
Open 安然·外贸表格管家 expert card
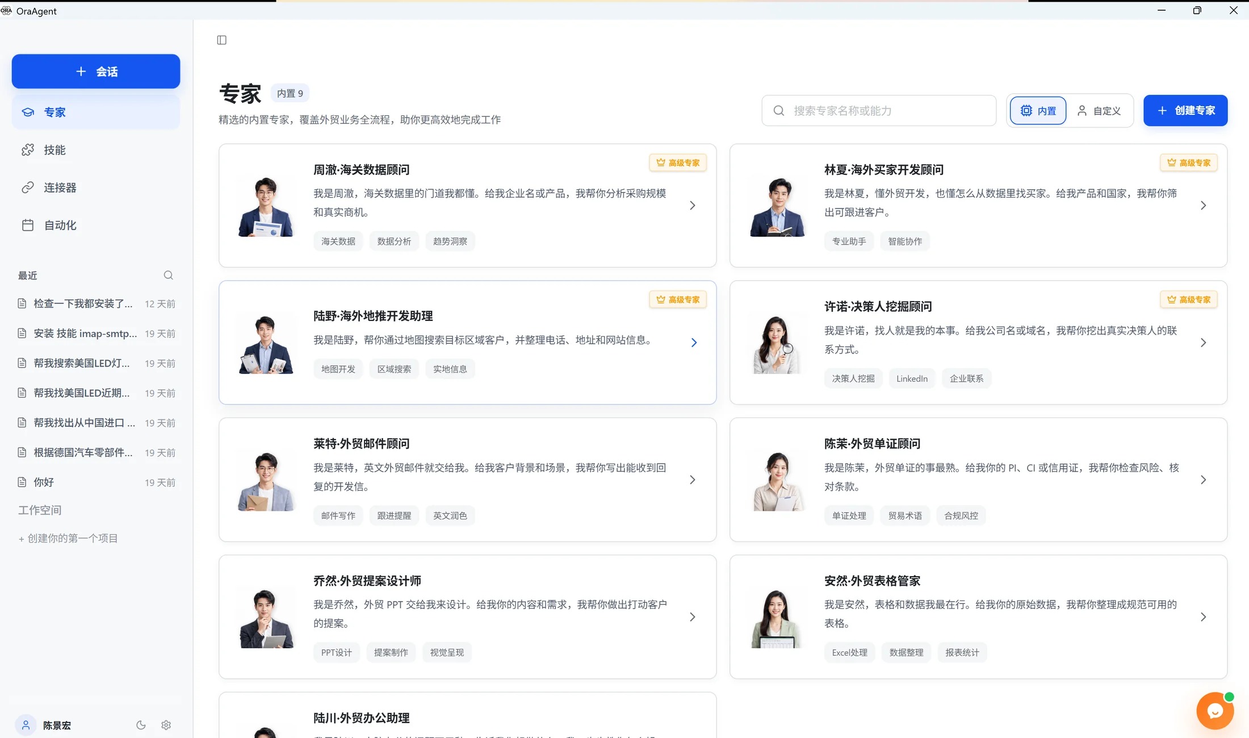979,617
